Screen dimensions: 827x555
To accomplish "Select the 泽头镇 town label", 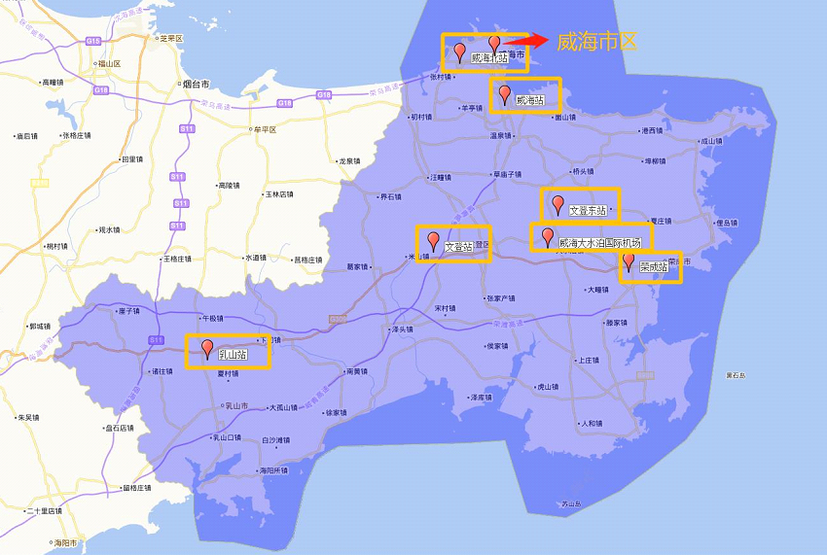I will pyautogui.click(x=403, y=330).
